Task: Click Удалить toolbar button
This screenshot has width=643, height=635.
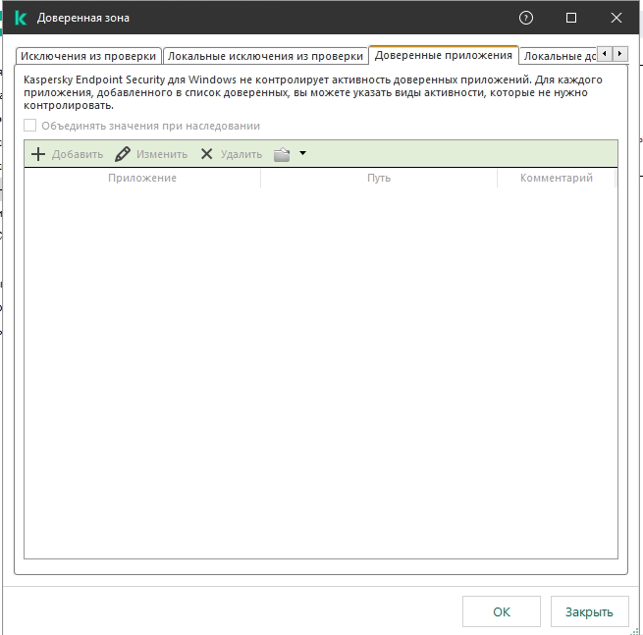Action: (x=232, y=154)
